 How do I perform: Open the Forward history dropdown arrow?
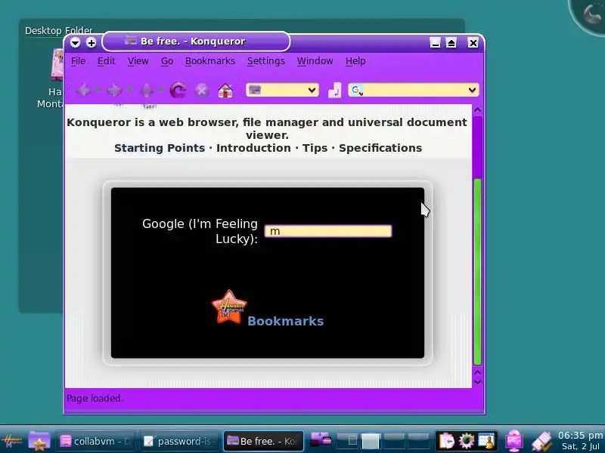[x=129, y=90]
